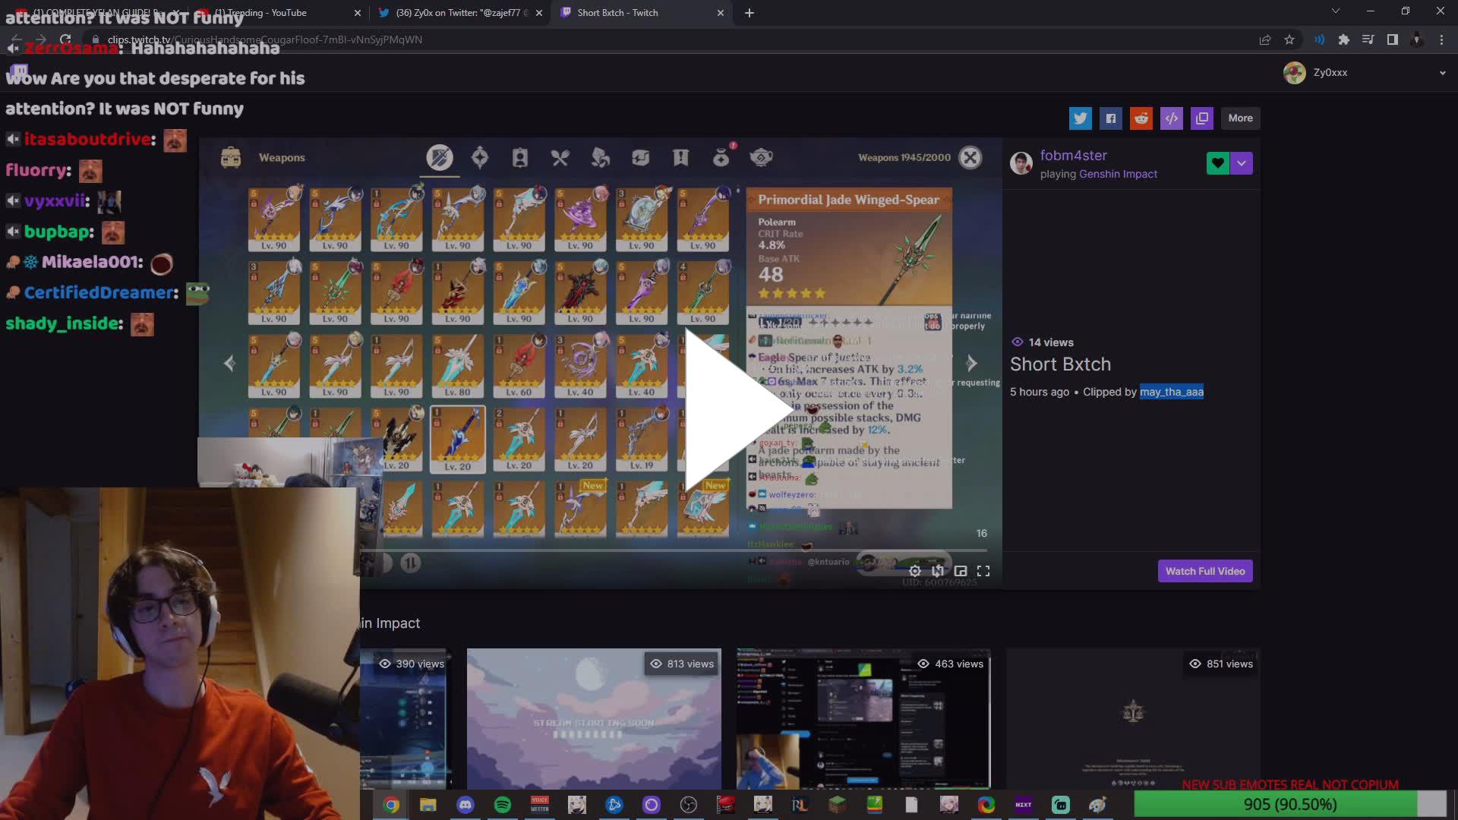Select the Weapons tab in the Genshin inventory
The image size is (1458, 820).
pos(438,157)
